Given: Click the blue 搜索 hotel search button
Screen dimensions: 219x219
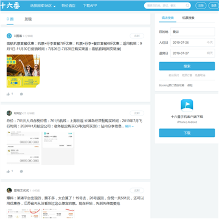Looking at the screenshot, I should (187, 66).
